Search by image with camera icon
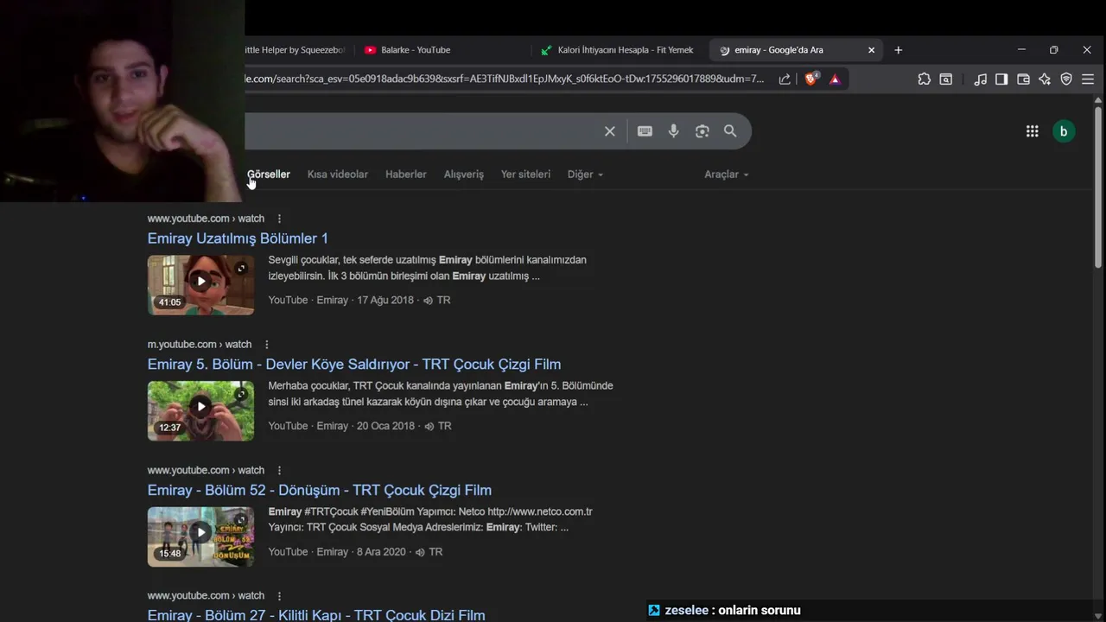This screenshot has width=1106, height=622. click(x=702, y=131)
